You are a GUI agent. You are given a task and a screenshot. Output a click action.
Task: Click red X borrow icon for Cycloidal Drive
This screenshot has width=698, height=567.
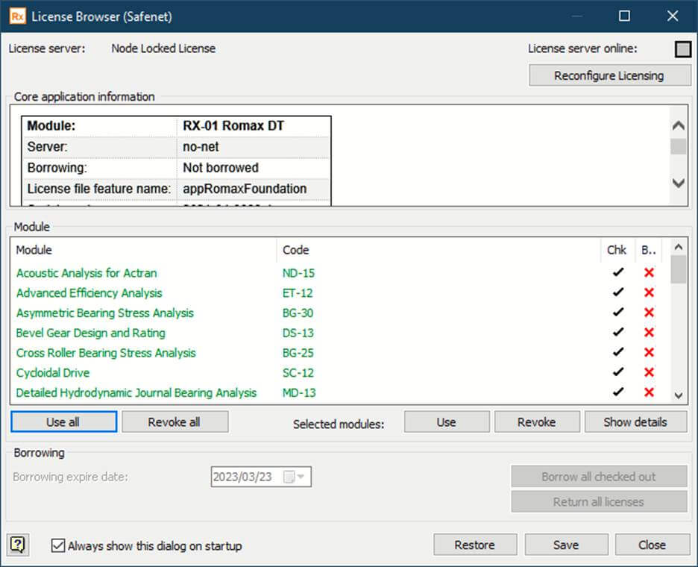pos(649,372)
